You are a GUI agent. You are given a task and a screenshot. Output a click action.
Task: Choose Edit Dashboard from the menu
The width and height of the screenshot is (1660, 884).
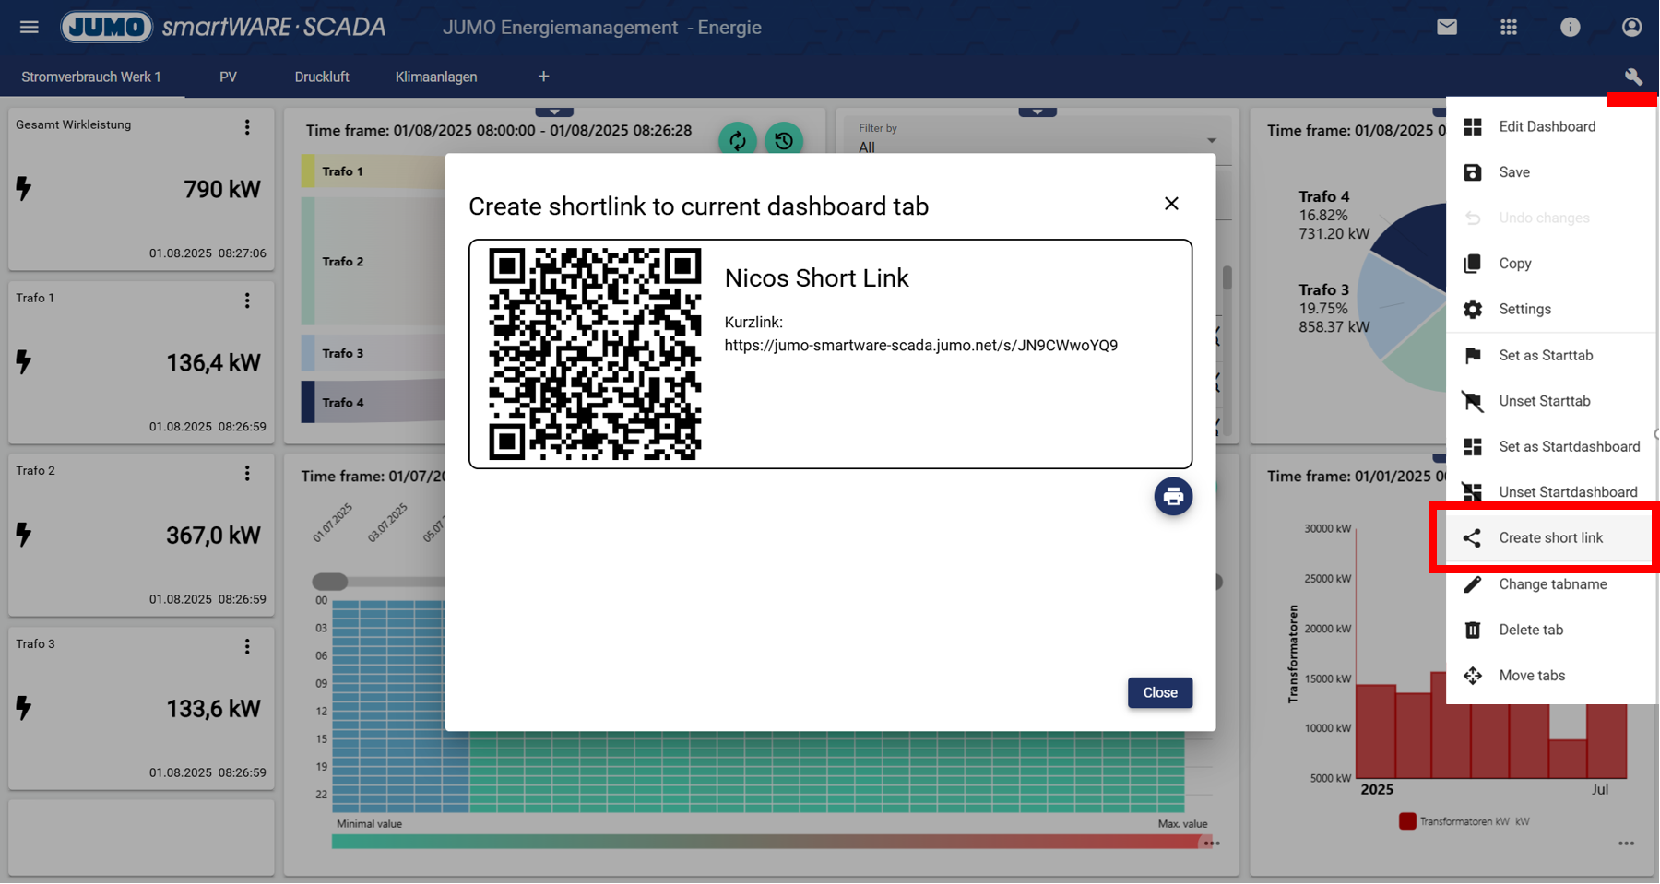click(x=1547, y=126)
